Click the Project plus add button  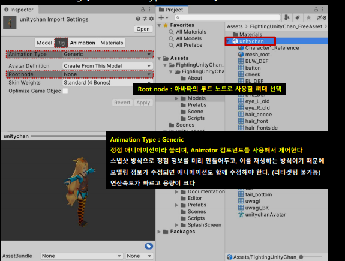161,17
